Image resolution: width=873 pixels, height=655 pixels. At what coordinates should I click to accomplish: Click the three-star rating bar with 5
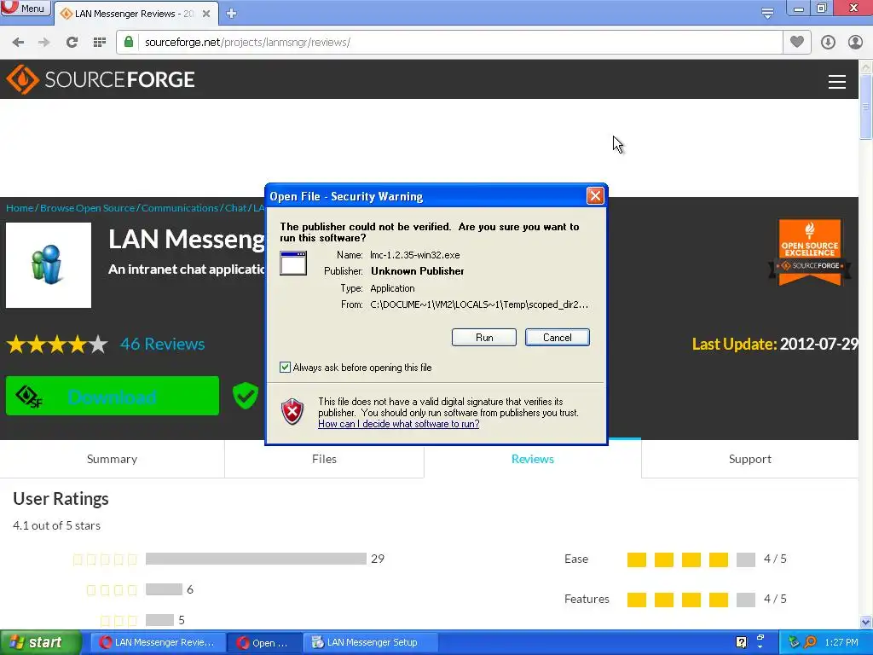click(x=159, y=620)
